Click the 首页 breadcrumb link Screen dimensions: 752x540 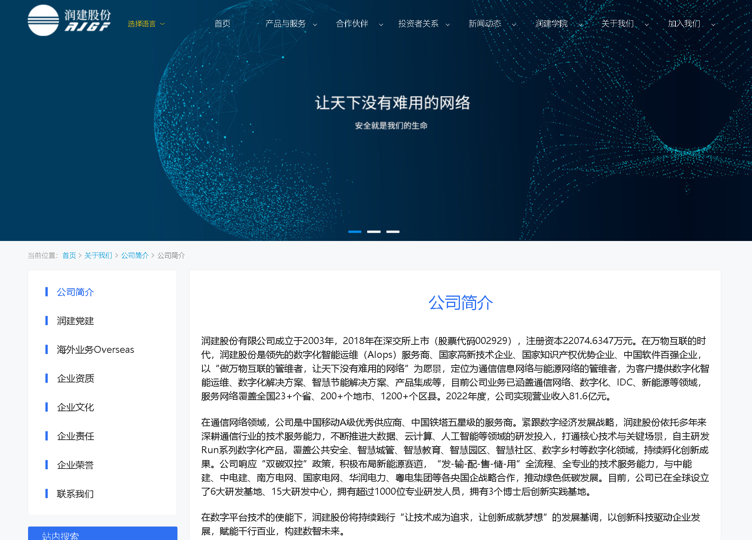(x=69, y=256)
